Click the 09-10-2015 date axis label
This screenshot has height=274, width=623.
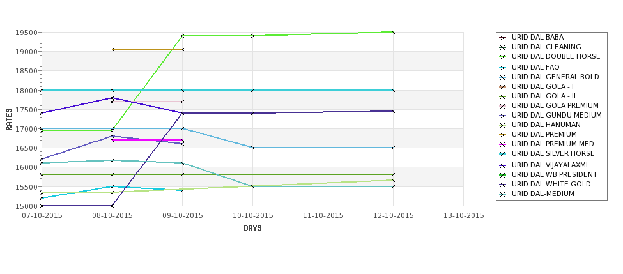182,216
